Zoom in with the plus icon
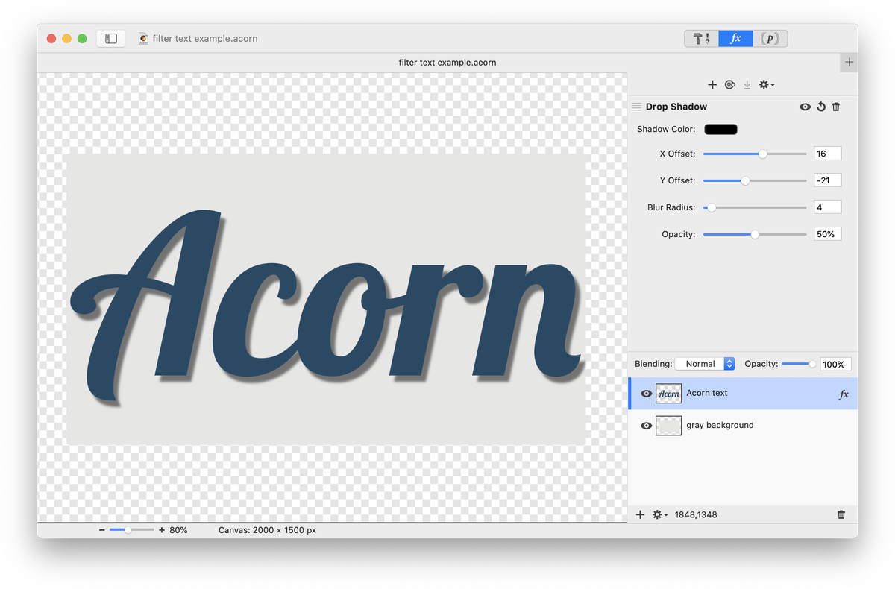 [x=162, y=530]
